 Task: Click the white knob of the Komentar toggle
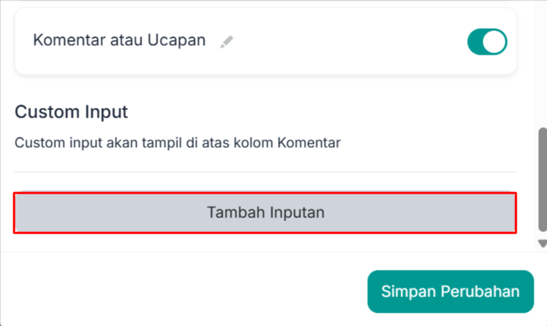[x=494, y=42]
